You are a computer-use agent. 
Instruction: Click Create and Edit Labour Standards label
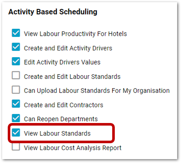click(x=72, y=77)
